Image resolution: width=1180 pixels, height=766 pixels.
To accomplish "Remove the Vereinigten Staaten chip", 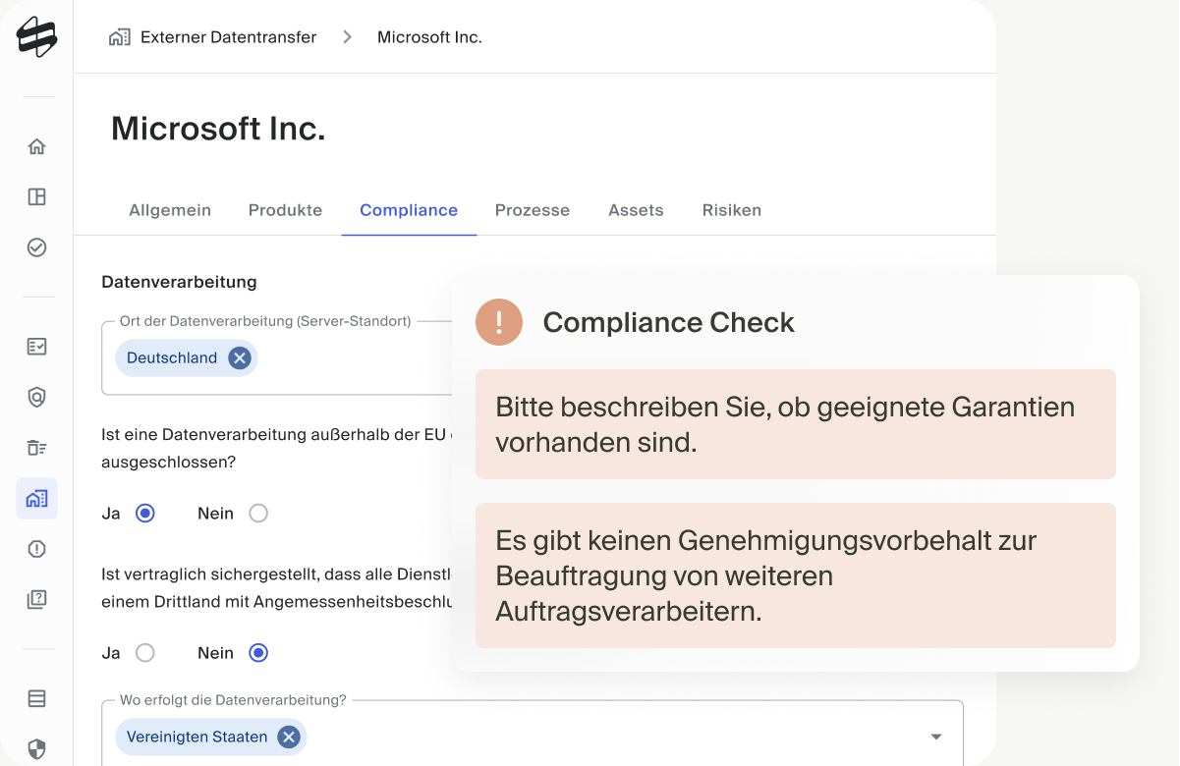I will tap(288, 737).
